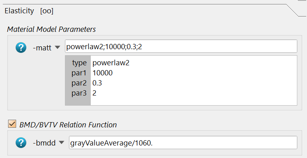The height and width of the screenshot is (158, 307).
Task: Select the par2 value 0.3
Action: click(x=97, y=83)
